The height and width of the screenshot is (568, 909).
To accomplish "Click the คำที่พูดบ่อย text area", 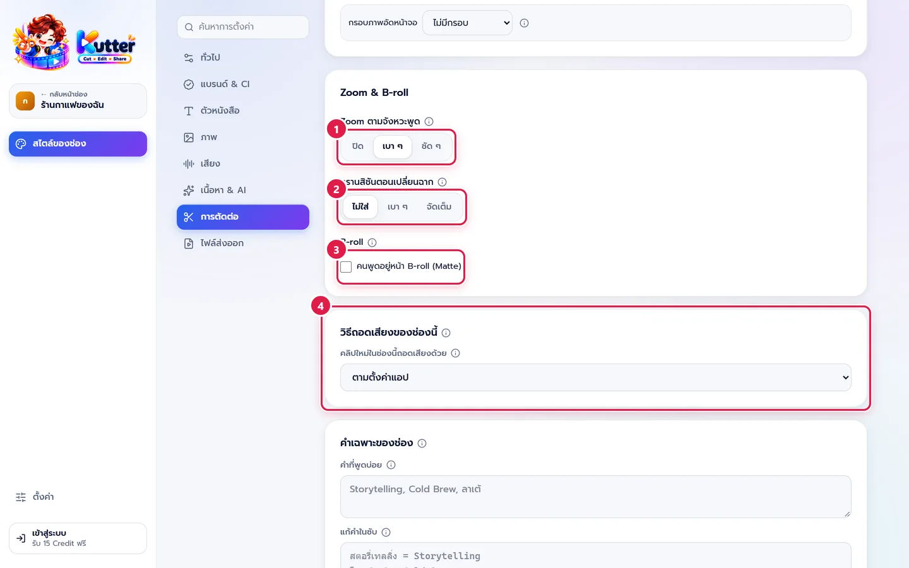I will pyautogui.click(x=596, y=497).
